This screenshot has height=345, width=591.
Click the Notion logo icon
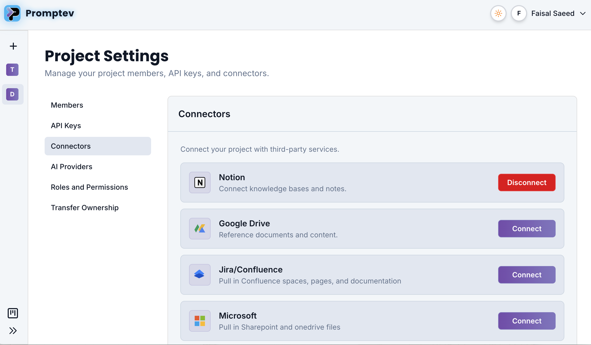(200, 182)
